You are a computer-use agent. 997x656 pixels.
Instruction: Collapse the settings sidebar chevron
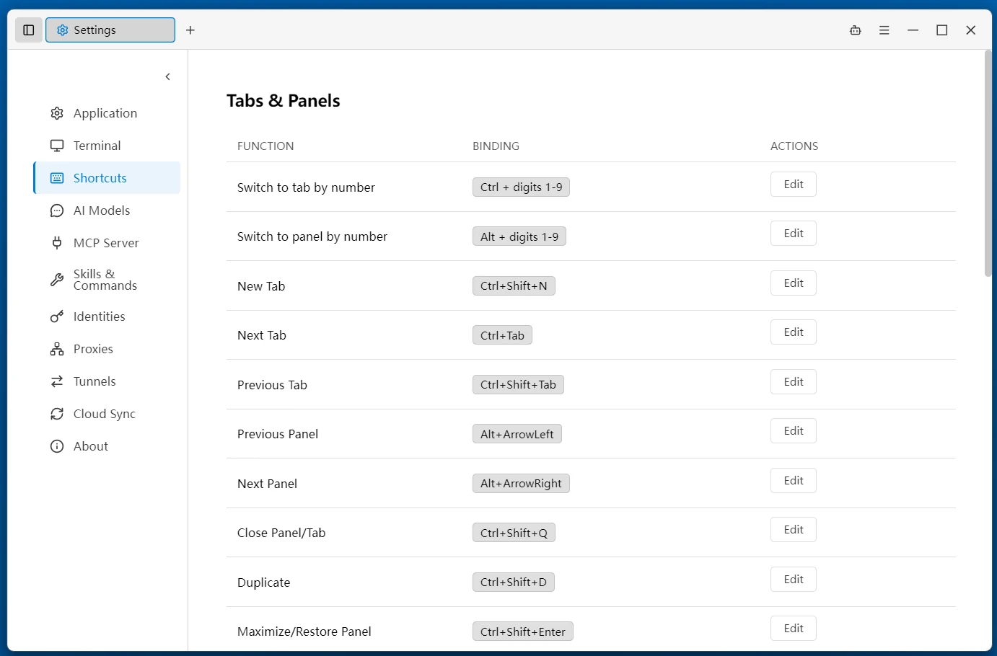pyautogui.click(x=168, y=76)
